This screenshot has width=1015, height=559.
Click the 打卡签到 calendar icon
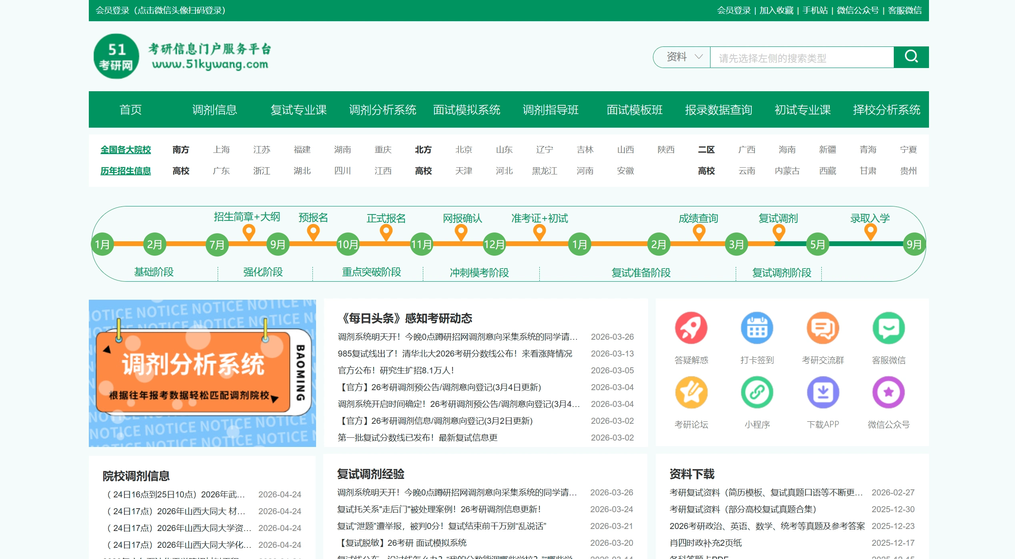[757, 328]
